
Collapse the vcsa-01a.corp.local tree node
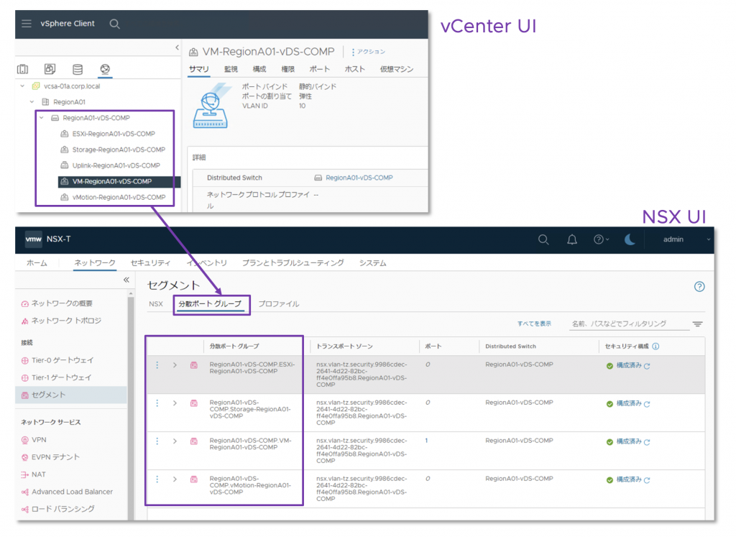[22, 86]
